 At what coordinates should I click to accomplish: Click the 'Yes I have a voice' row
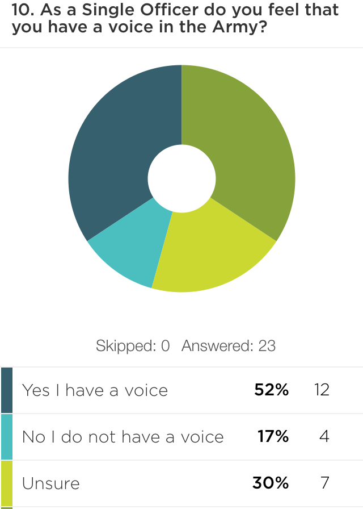point(95,390)
